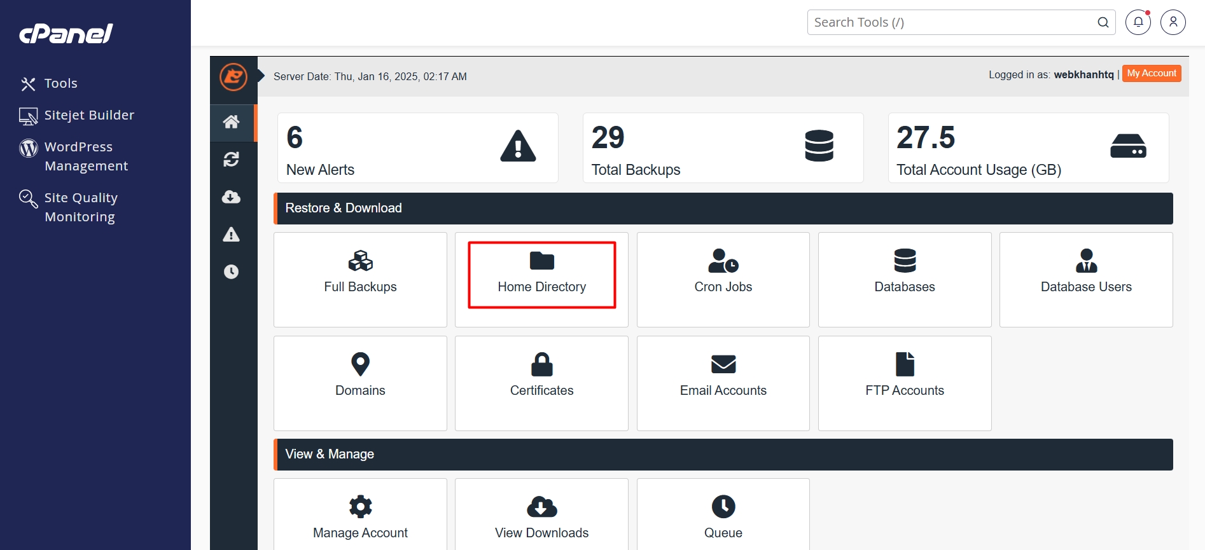Open the Home Directory tile
This screenshot has width=1205, height=550.
(x=542, y=275)
